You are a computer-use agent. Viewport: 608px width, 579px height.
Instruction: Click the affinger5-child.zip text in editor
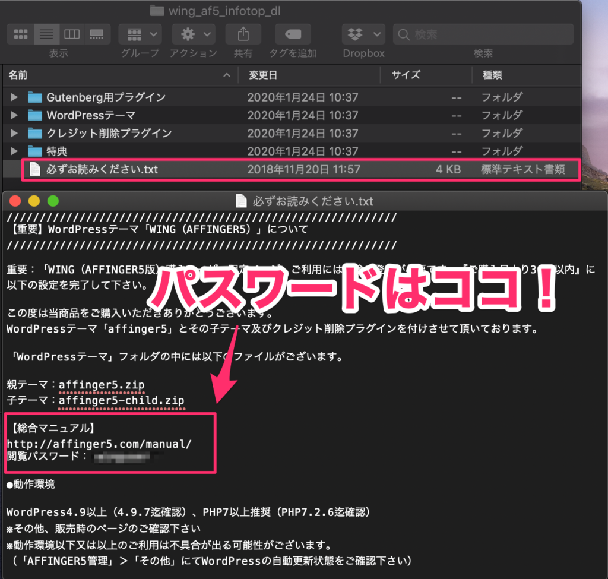pos(121,400)
